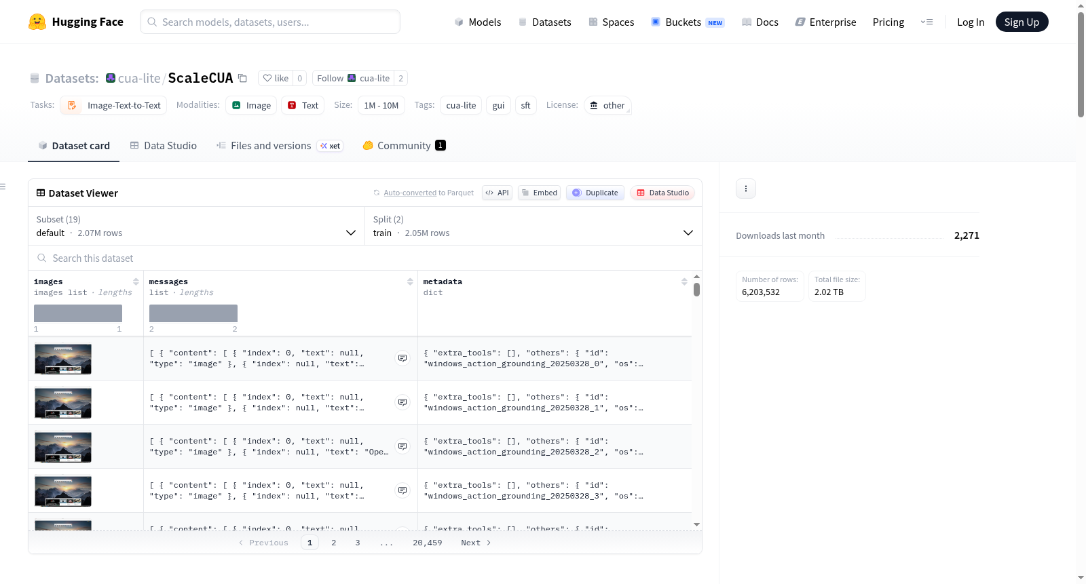1086x584 pixels.
Task: Toggle the left sidebar collapse icon
Action: (3, 187)
